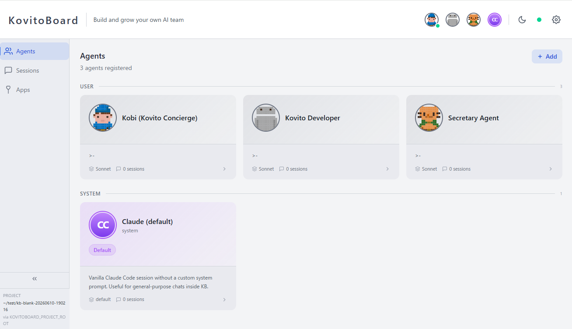Click the PROJECT label in sidebar footer
572x329 pixels.
12,296
